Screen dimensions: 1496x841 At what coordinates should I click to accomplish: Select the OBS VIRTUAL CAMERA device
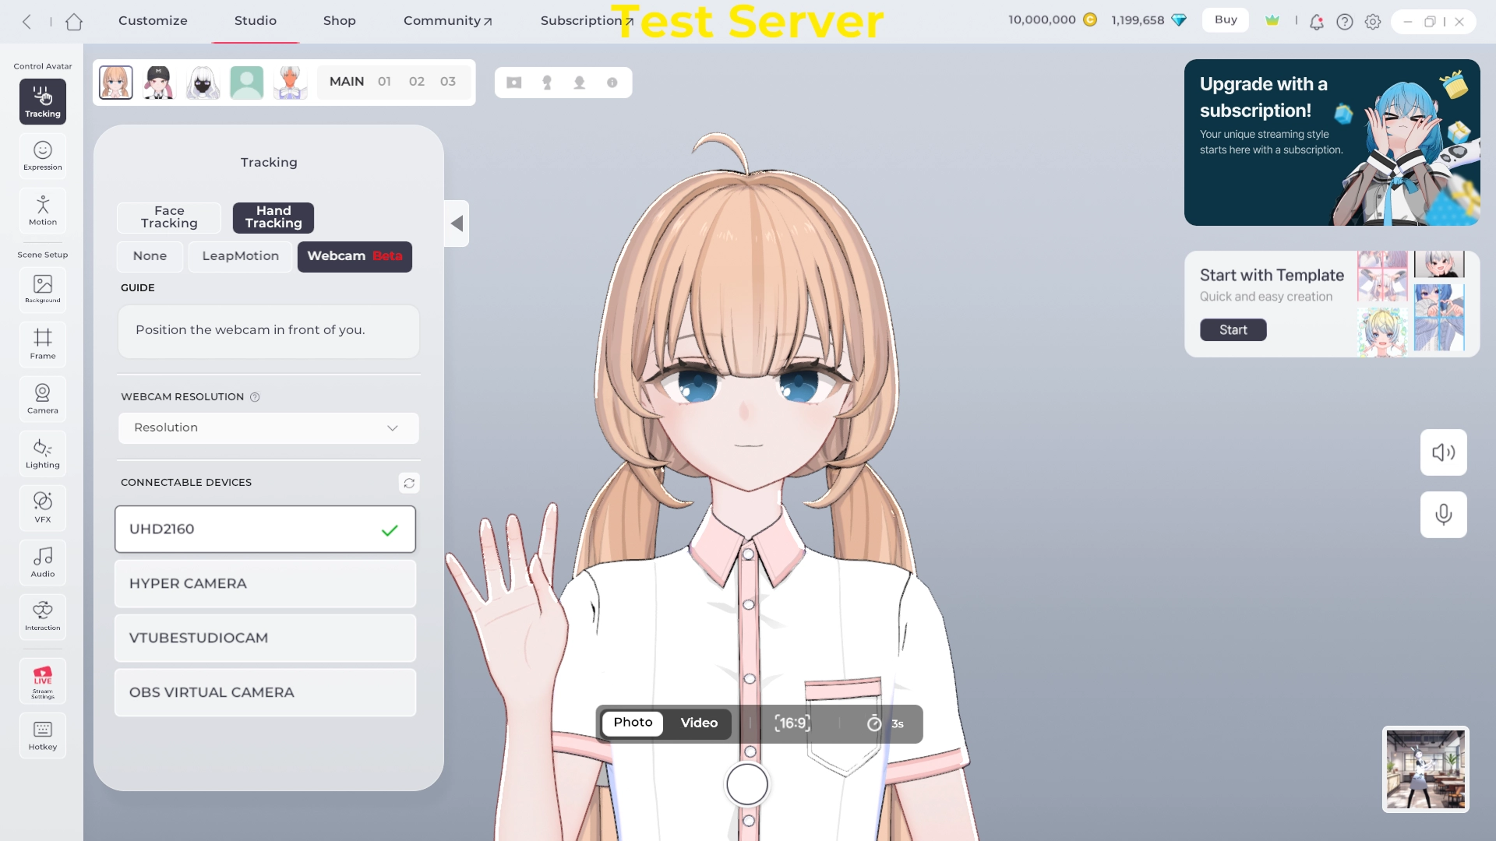(265, 692)
